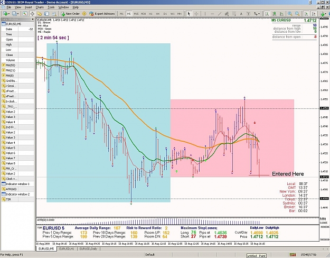Open the Terminal panel icon
Viewport: 330px width, 258px height.
click(46, 14)
